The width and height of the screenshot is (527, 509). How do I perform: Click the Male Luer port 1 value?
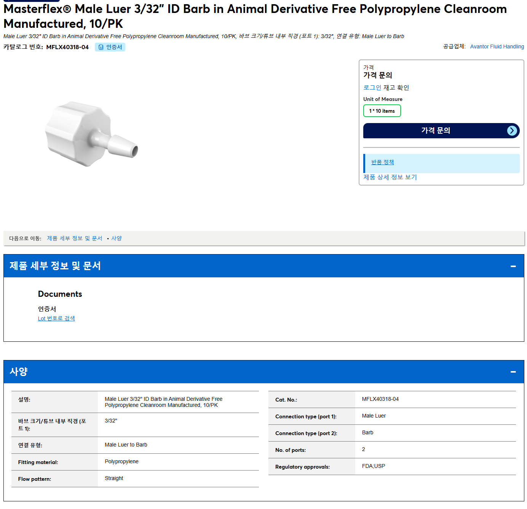(374, 416)
